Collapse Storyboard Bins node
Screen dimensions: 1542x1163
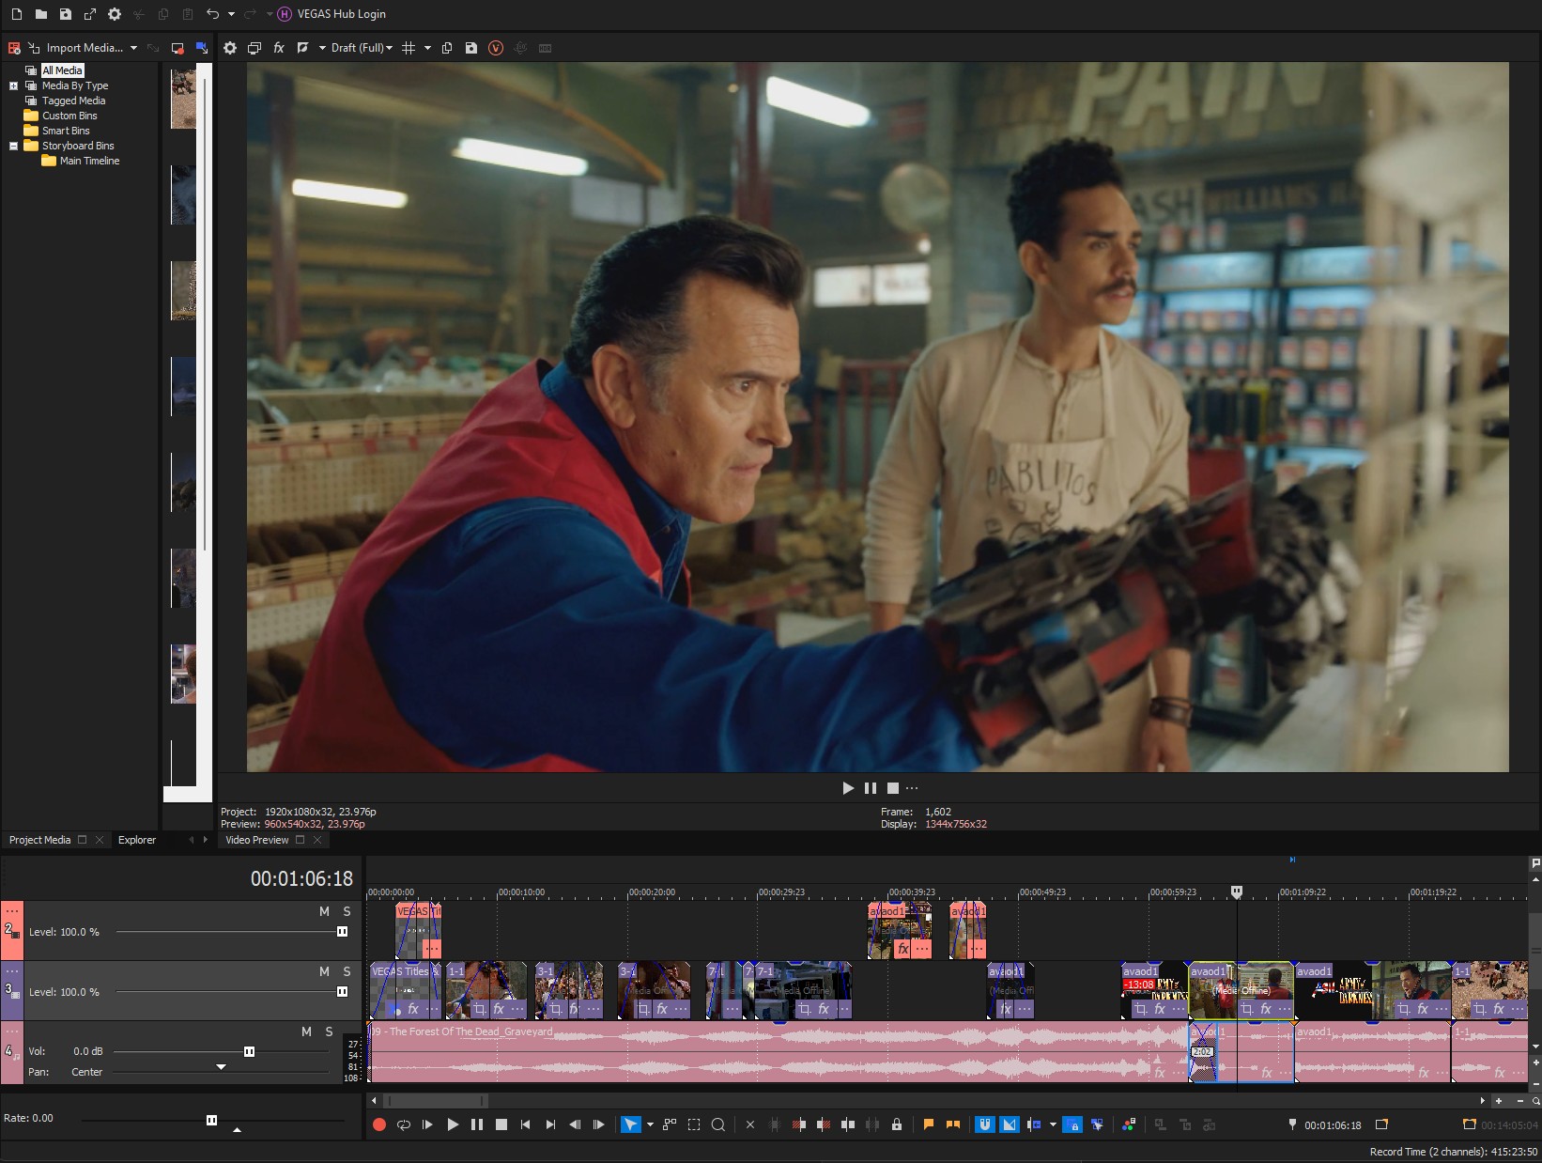pos(13,146)
